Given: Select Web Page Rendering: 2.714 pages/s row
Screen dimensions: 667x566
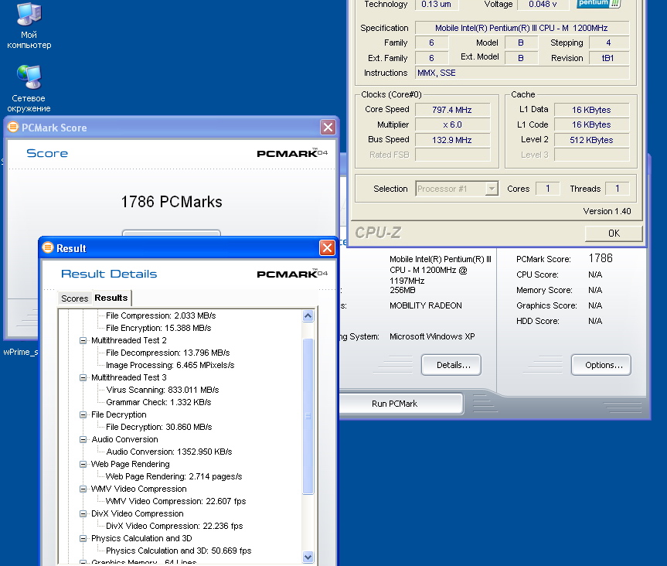Looking at the screenshot, I should point(174,476).
